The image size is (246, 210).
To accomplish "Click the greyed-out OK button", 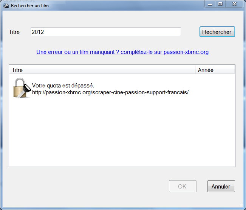I will click(x=183, y=186).
